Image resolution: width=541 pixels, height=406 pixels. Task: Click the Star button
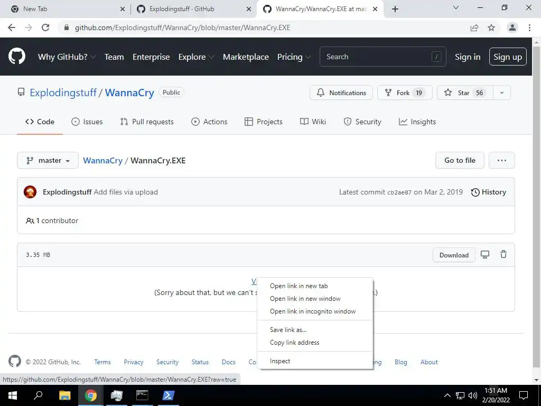pyautogui.click(x=465, y=93)
